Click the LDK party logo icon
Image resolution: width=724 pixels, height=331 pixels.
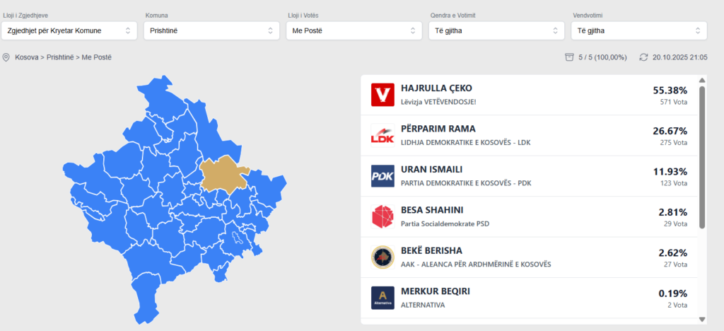383,135
